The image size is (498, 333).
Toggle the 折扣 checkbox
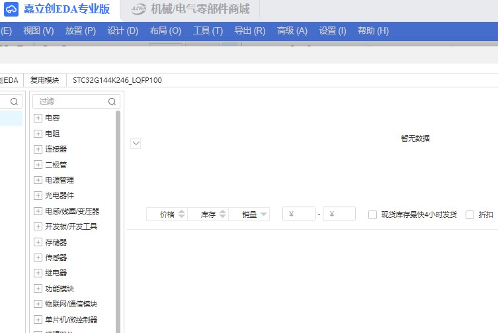pyautogui.click(x=470, y=214)
